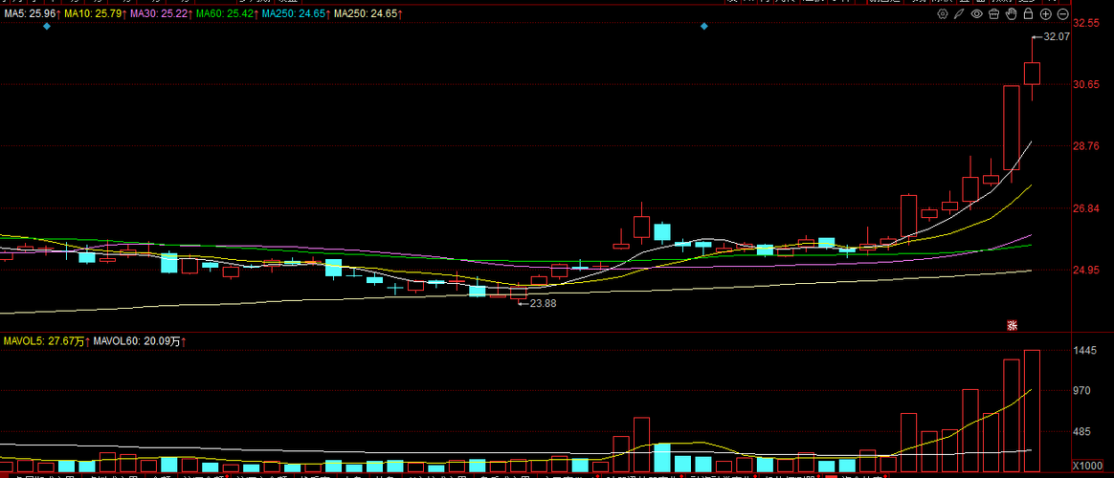
Task: Select the MA5: 25.96 indicator label
Action: point(31,13)
